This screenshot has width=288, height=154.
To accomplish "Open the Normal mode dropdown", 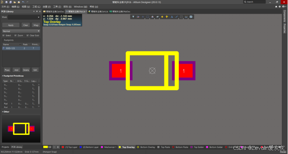I will point(21,31).
